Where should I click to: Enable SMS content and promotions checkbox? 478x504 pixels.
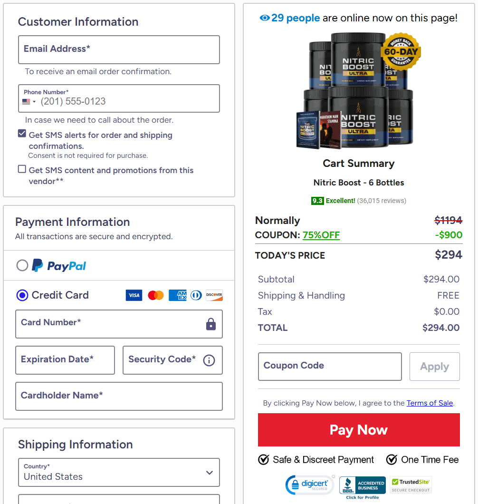click(x=22, y=169)
